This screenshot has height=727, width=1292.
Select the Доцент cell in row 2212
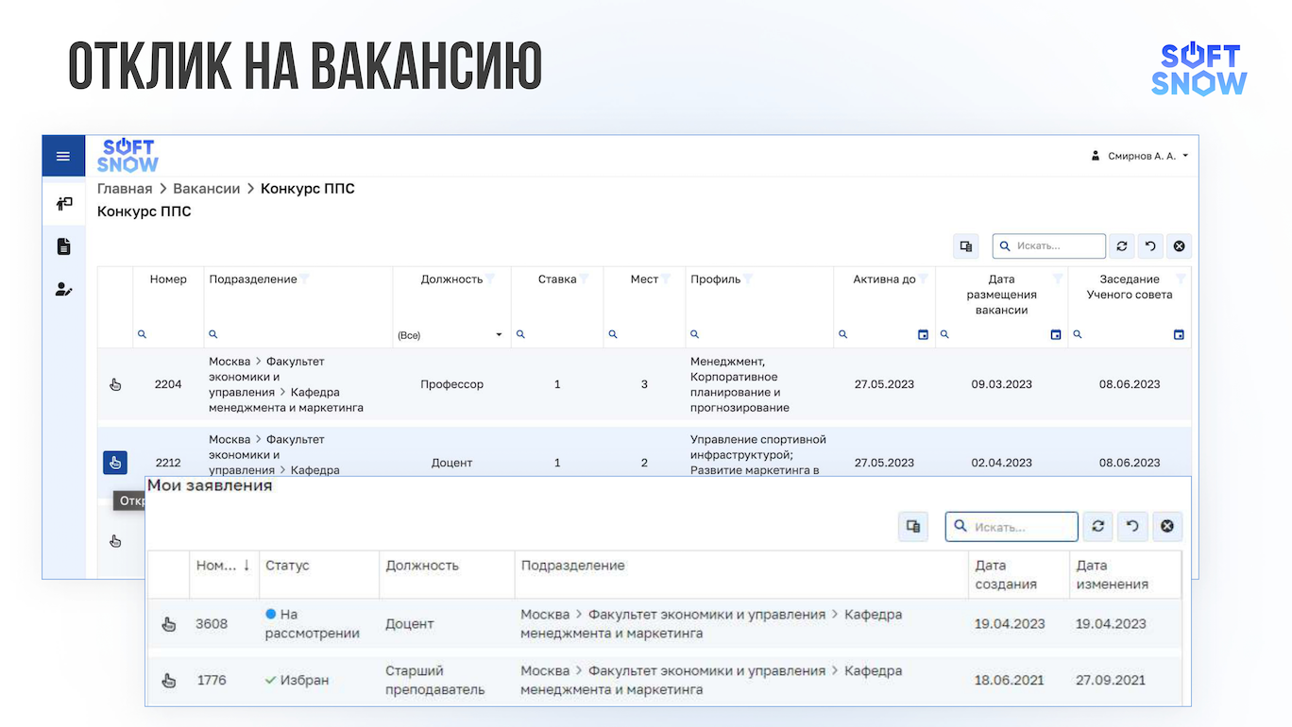coord(452,463)
